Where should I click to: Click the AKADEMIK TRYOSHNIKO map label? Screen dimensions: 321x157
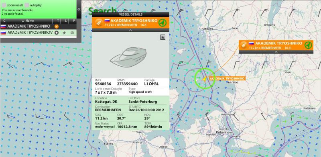[x=227, y=79]
